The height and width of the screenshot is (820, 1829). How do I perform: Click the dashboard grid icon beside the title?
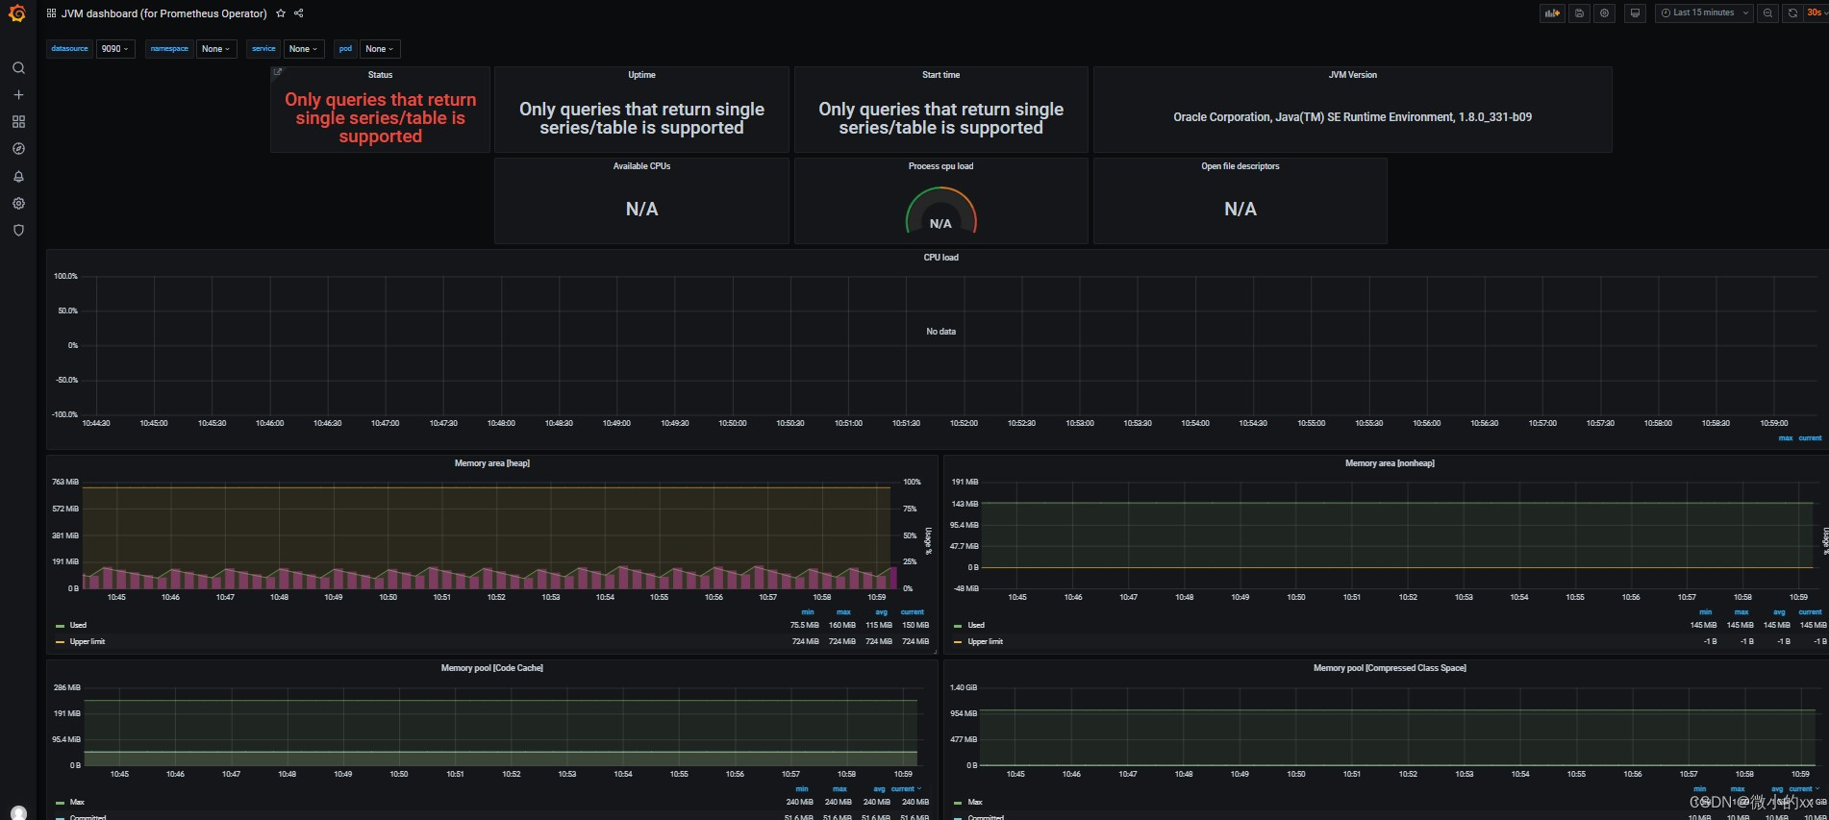click(x=51, y=13)
